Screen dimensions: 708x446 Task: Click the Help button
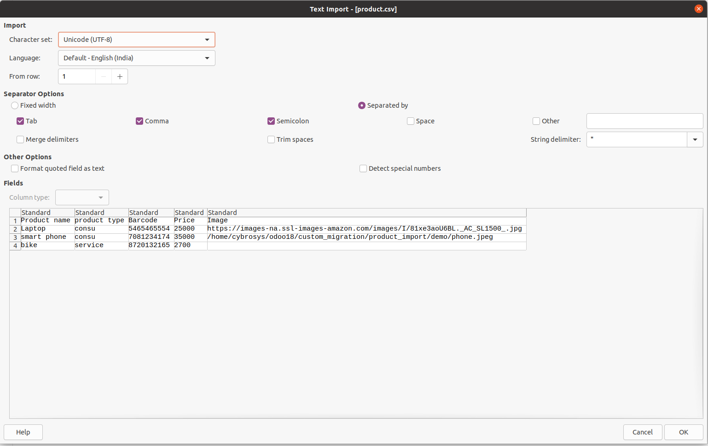tap(23, 432)
